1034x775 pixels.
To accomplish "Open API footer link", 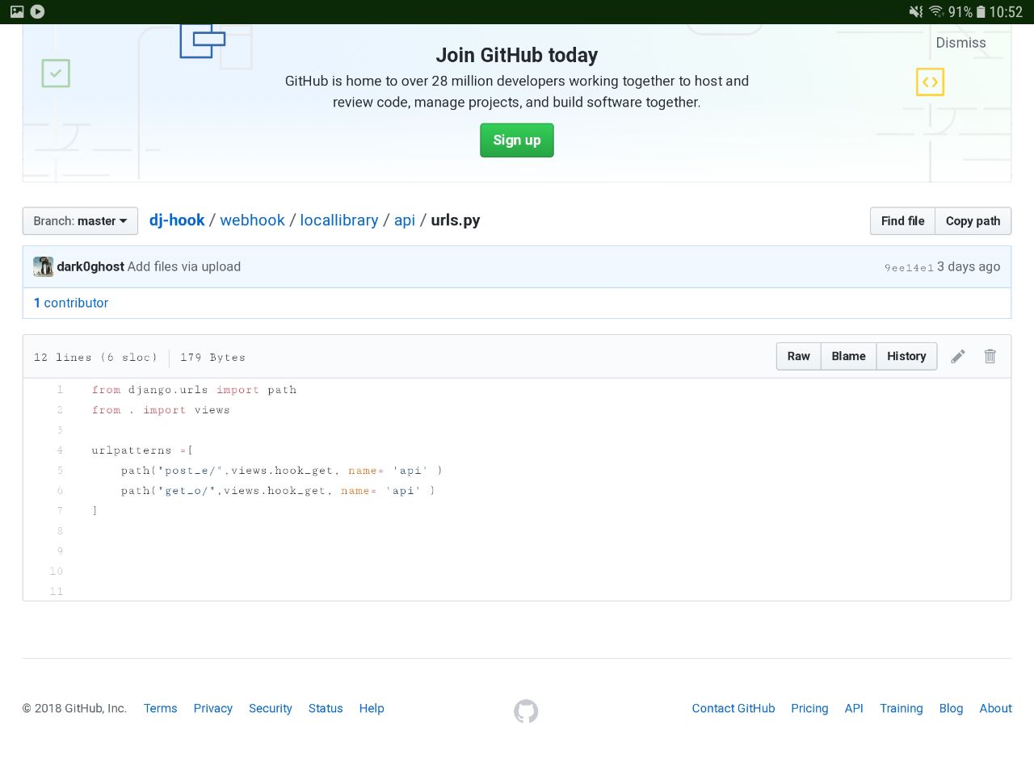I will point(854,708).
